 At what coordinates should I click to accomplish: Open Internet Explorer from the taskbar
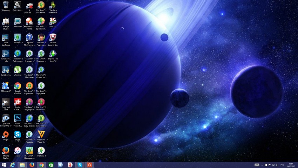coord(13,164)
